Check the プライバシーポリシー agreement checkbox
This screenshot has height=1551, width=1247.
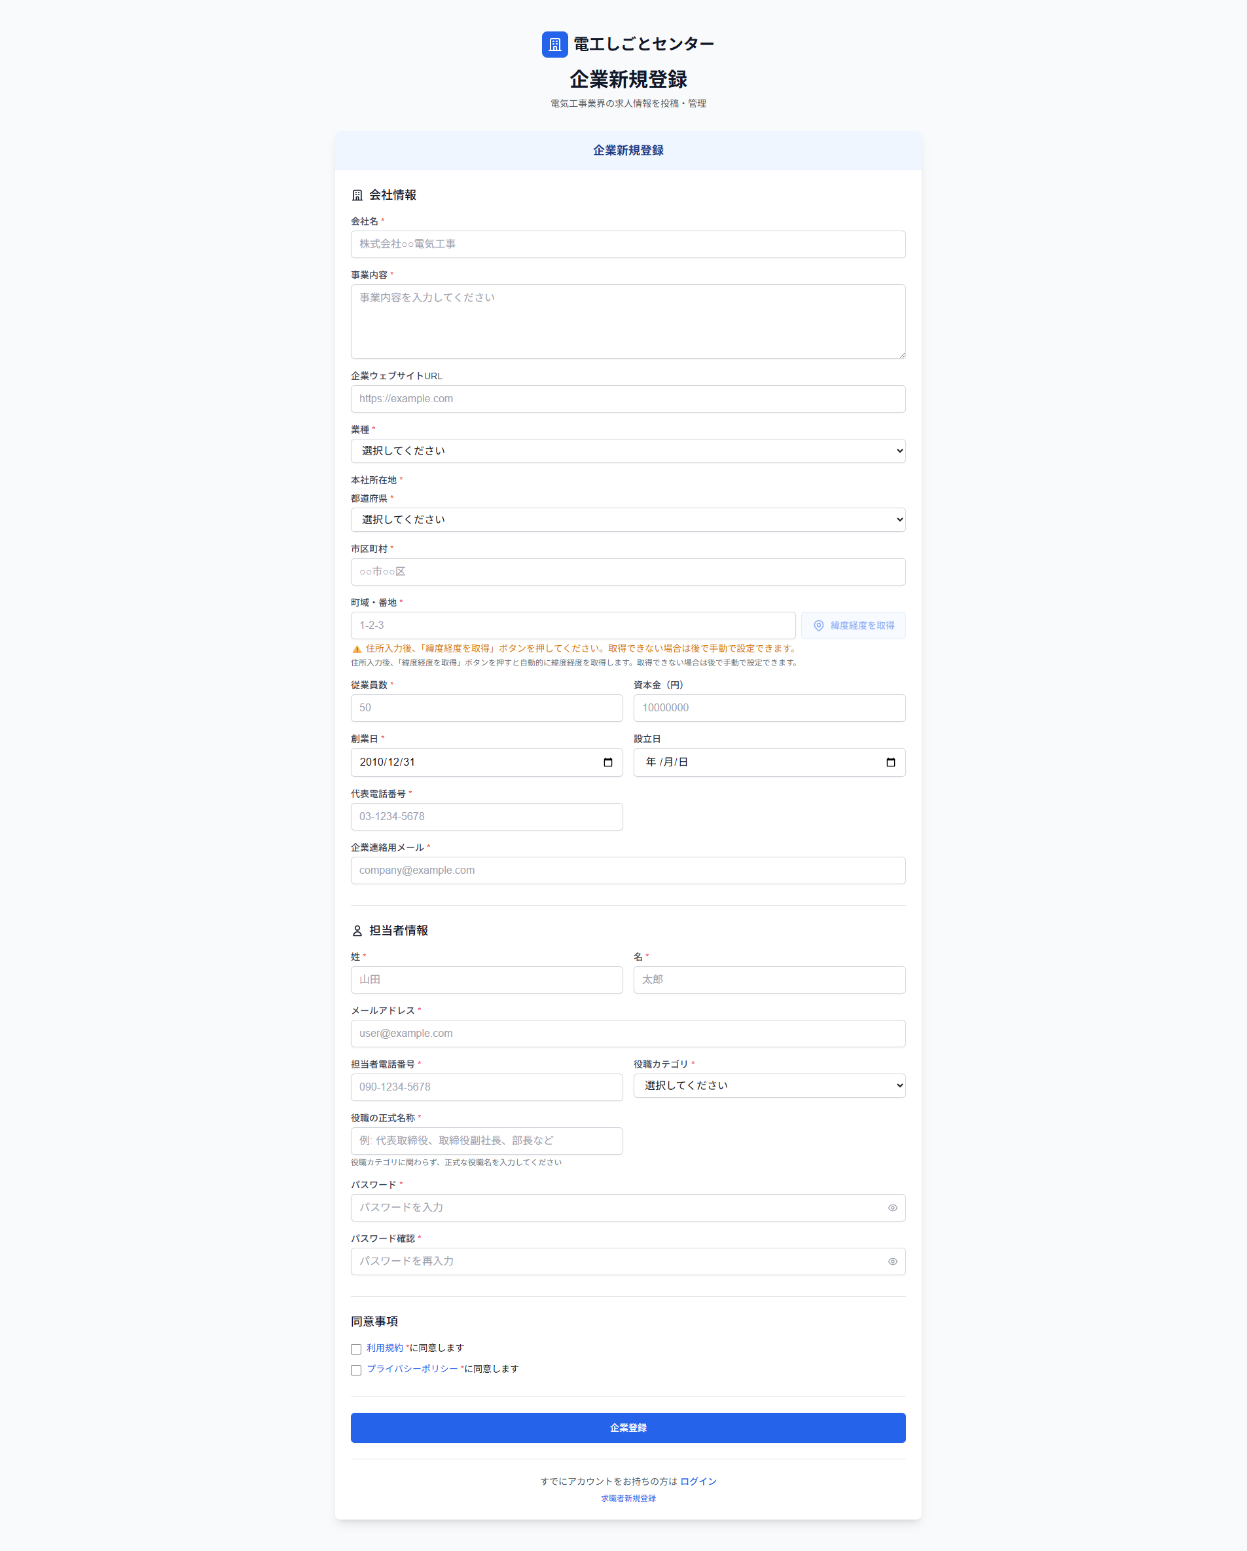[356, 1370]
